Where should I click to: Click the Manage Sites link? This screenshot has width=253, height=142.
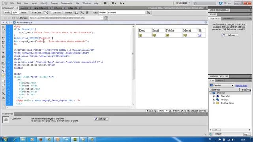pos(241,86)
